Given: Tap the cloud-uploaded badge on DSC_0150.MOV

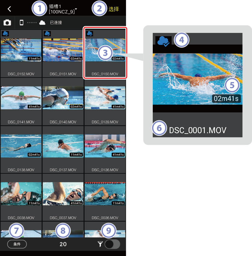Looking at the screenshot, I should point(90,34).
